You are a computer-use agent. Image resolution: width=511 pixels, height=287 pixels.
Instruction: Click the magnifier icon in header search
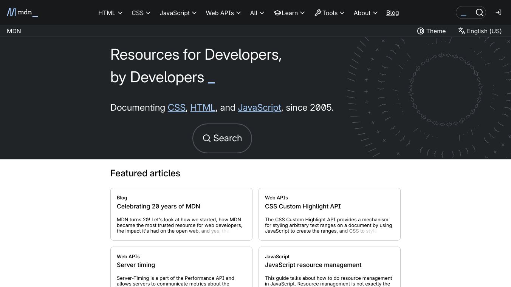(x=479, y=12)
